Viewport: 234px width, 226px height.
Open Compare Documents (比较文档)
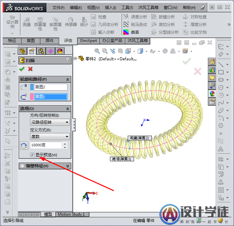[x=195, y=32]
